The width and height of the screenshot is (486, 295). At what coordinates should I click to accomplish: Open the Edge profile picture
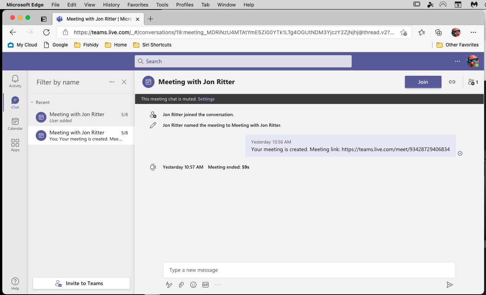click(456, 32)
